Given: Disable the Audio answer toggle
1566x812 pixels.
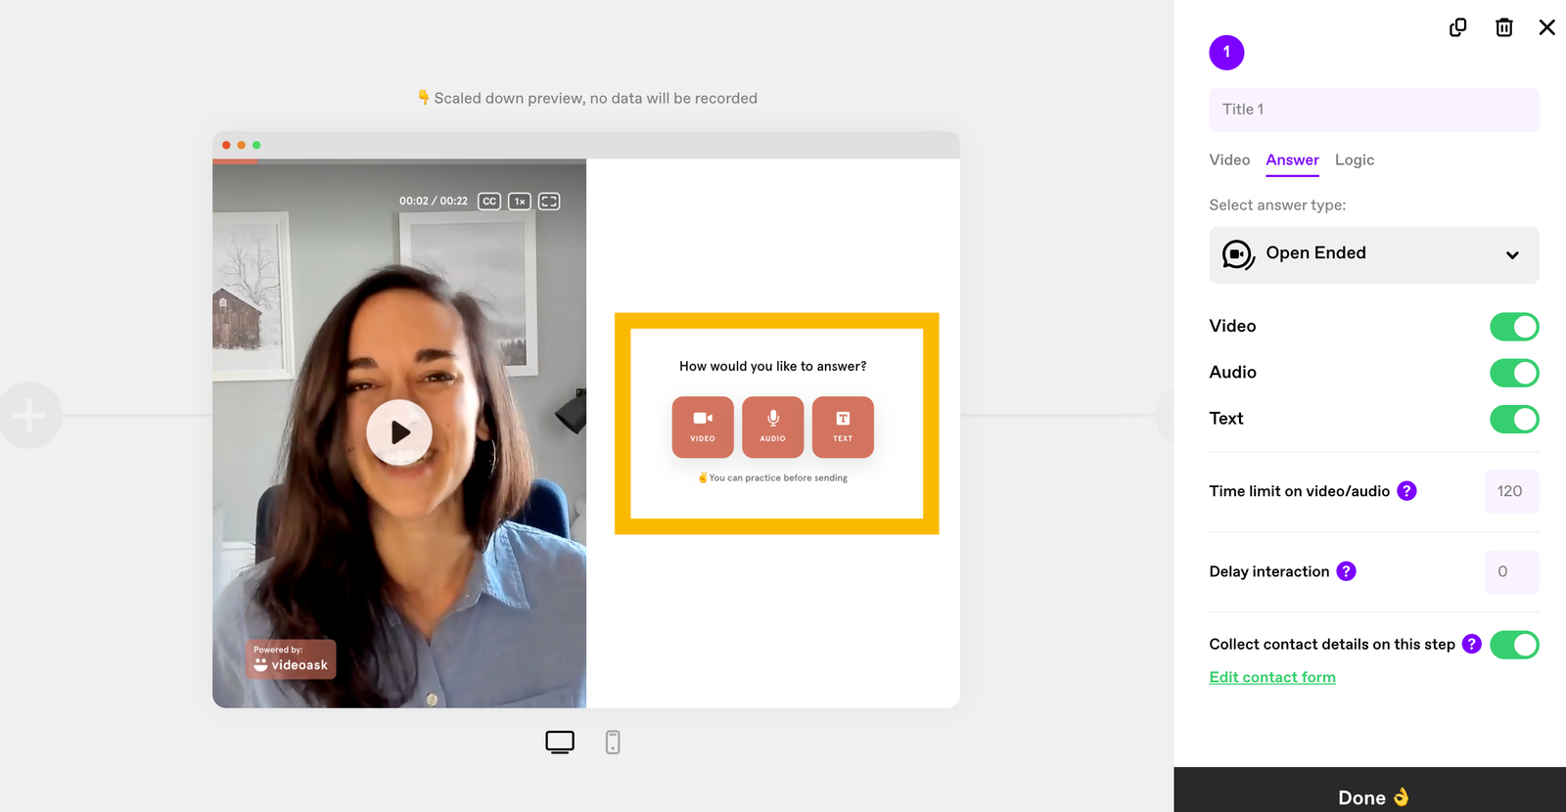Looking at the screenshot, I should click(1514, 373).
